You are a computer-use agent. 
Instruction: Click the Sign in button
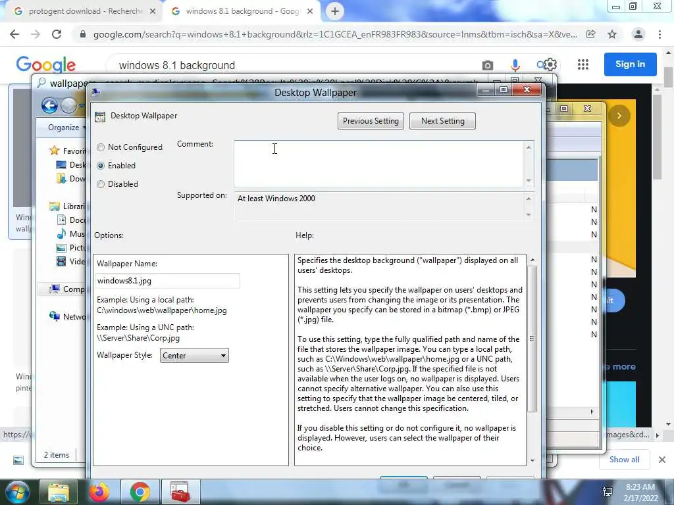point(630,64)
